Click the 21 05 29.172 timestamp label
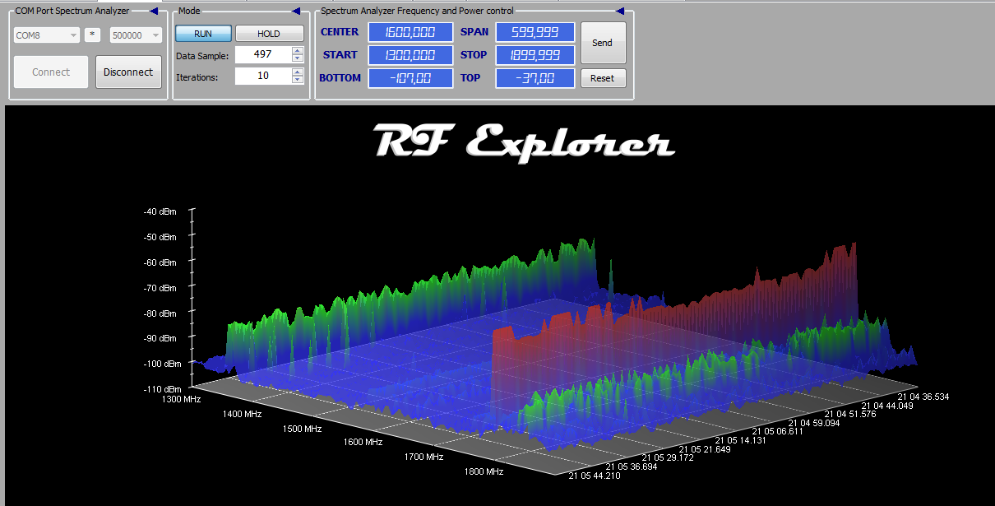This screenshot has height=506, width=995. coord(669,457)
